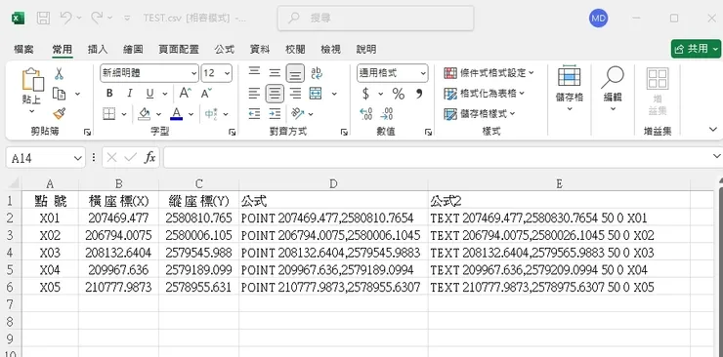This screenshot has height=357, width=723.
Task: Open the Cells 儲存格 menu button
Action: click(570, 89)
